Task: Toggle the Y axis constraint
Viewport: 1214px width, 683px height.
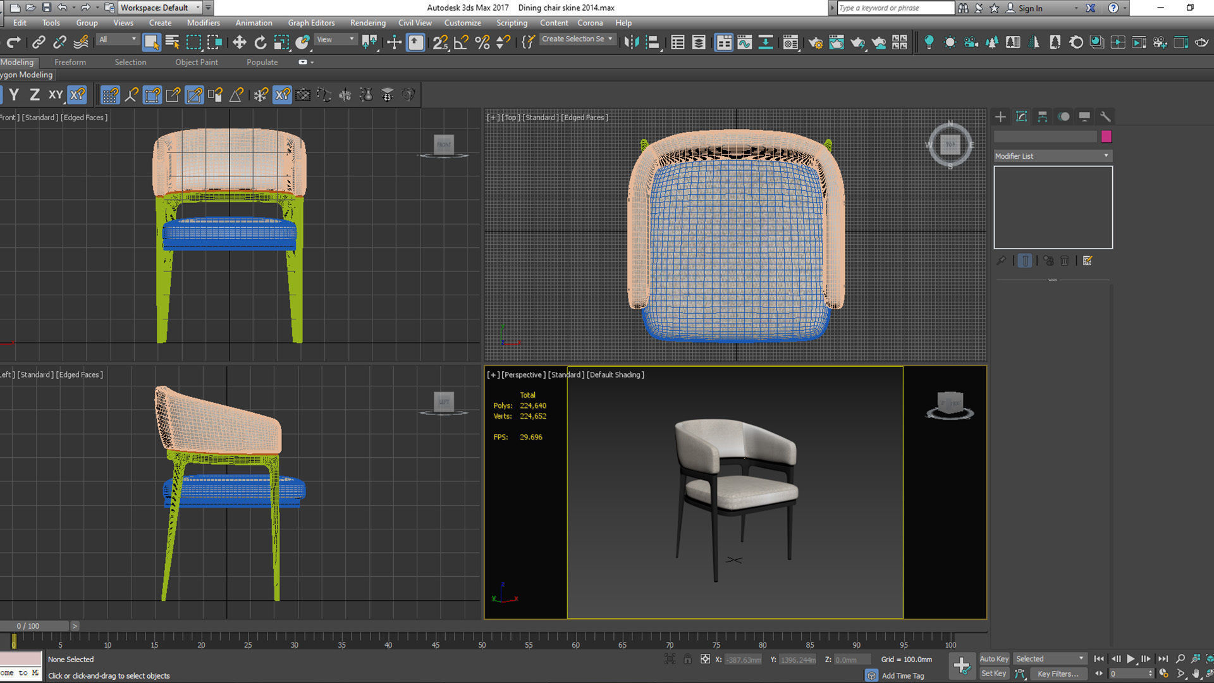Action: 14,95
